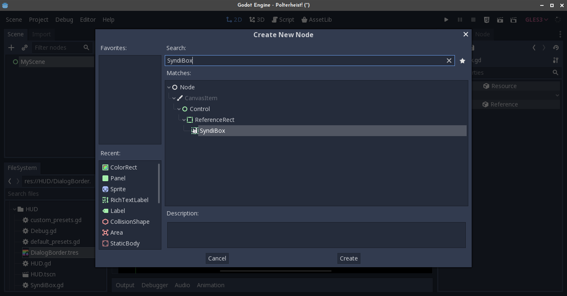Collapse the Control tree arrow

[179, 109]
